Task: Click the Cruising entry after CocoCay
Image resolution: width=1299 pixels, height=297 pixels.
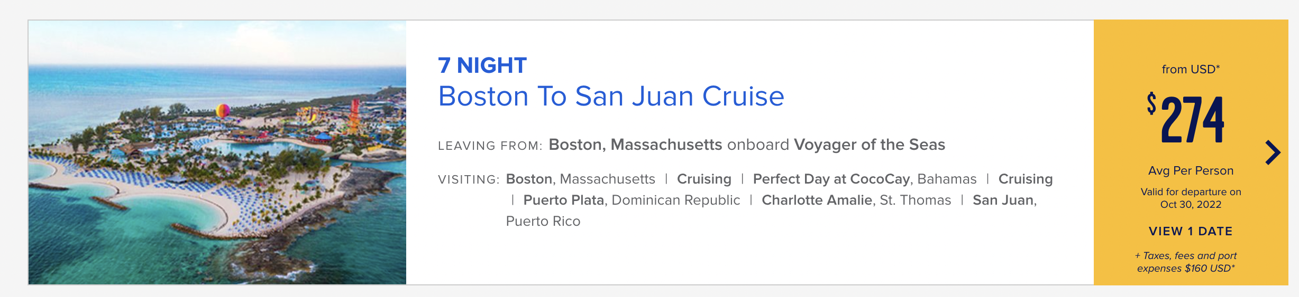Action: 1026,179
